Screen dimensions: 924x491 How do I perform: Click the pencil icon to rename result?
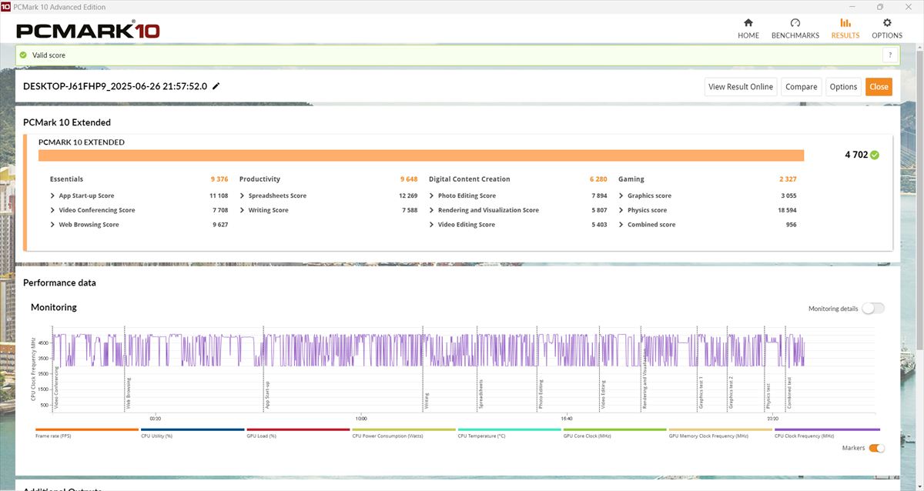[x=216, y=86]
